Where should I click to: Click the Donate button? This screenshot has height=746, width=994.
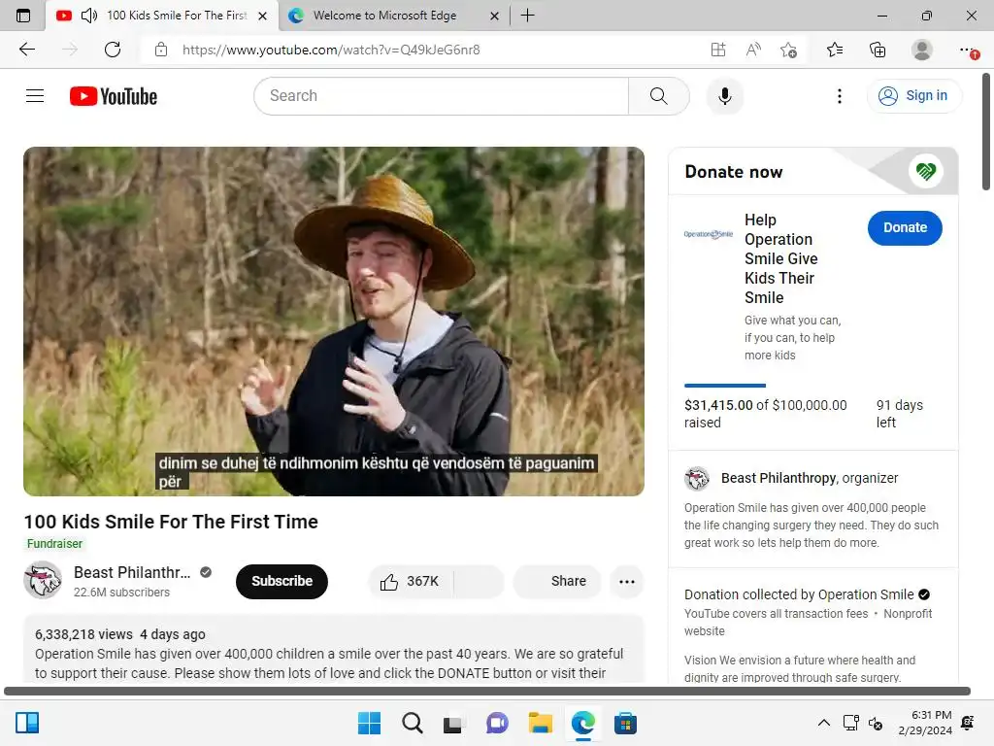(x=905, y=227)
